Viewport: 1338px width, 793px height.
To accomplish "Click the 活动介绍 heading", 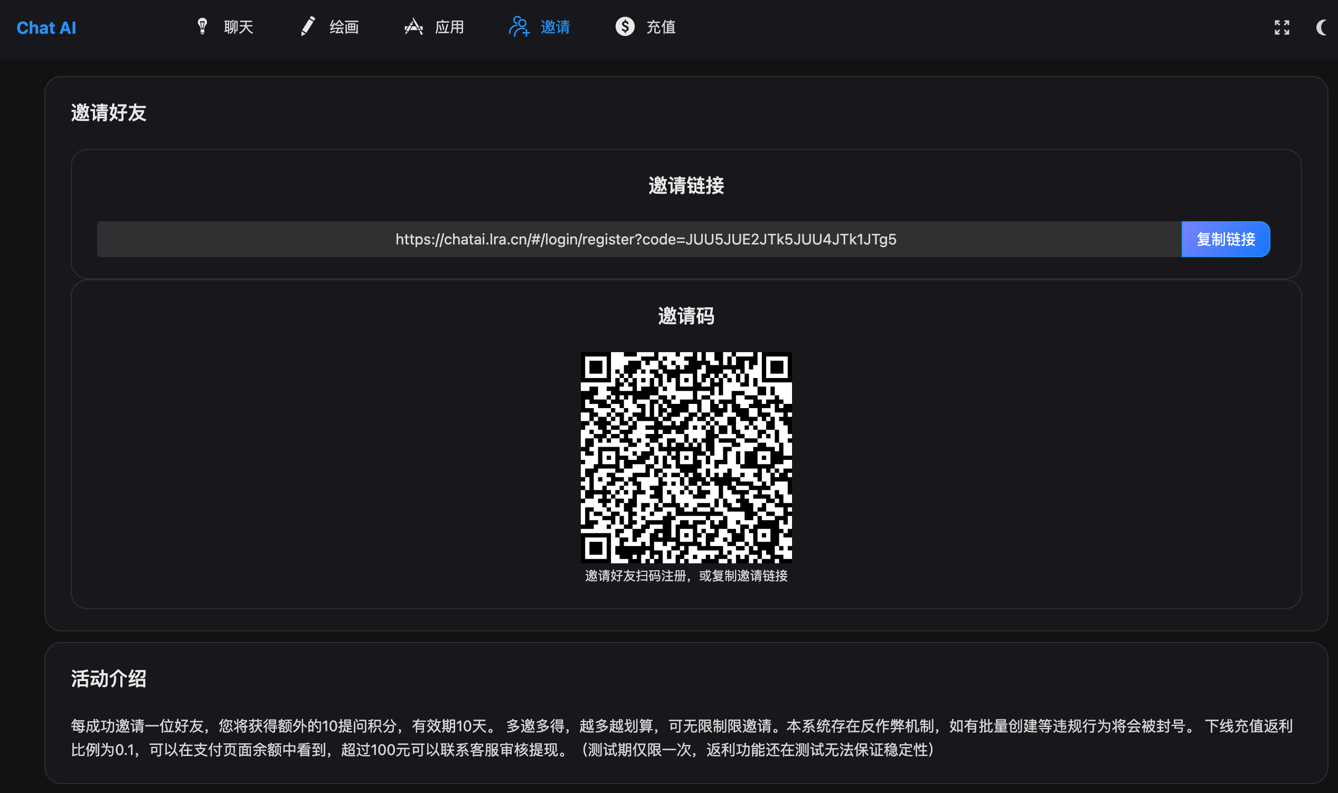I will [108, 678].
